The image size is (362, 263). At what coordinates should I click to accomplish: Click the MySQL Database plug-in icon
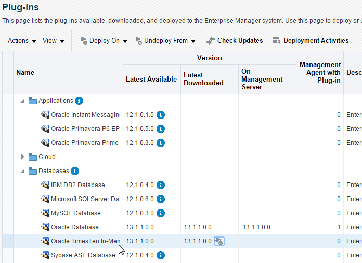point(45,213)
